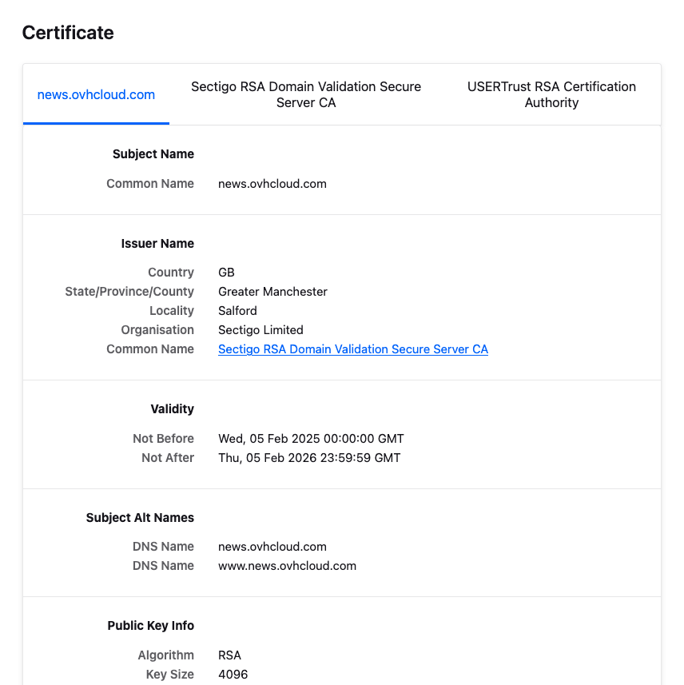Select DNS name www.news.ovhcloud.com
Screen dimensions: 684x685
point(287,566)
